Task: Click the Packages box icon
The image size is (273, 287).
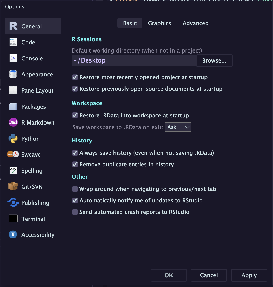Action: (x=13, y=107)
